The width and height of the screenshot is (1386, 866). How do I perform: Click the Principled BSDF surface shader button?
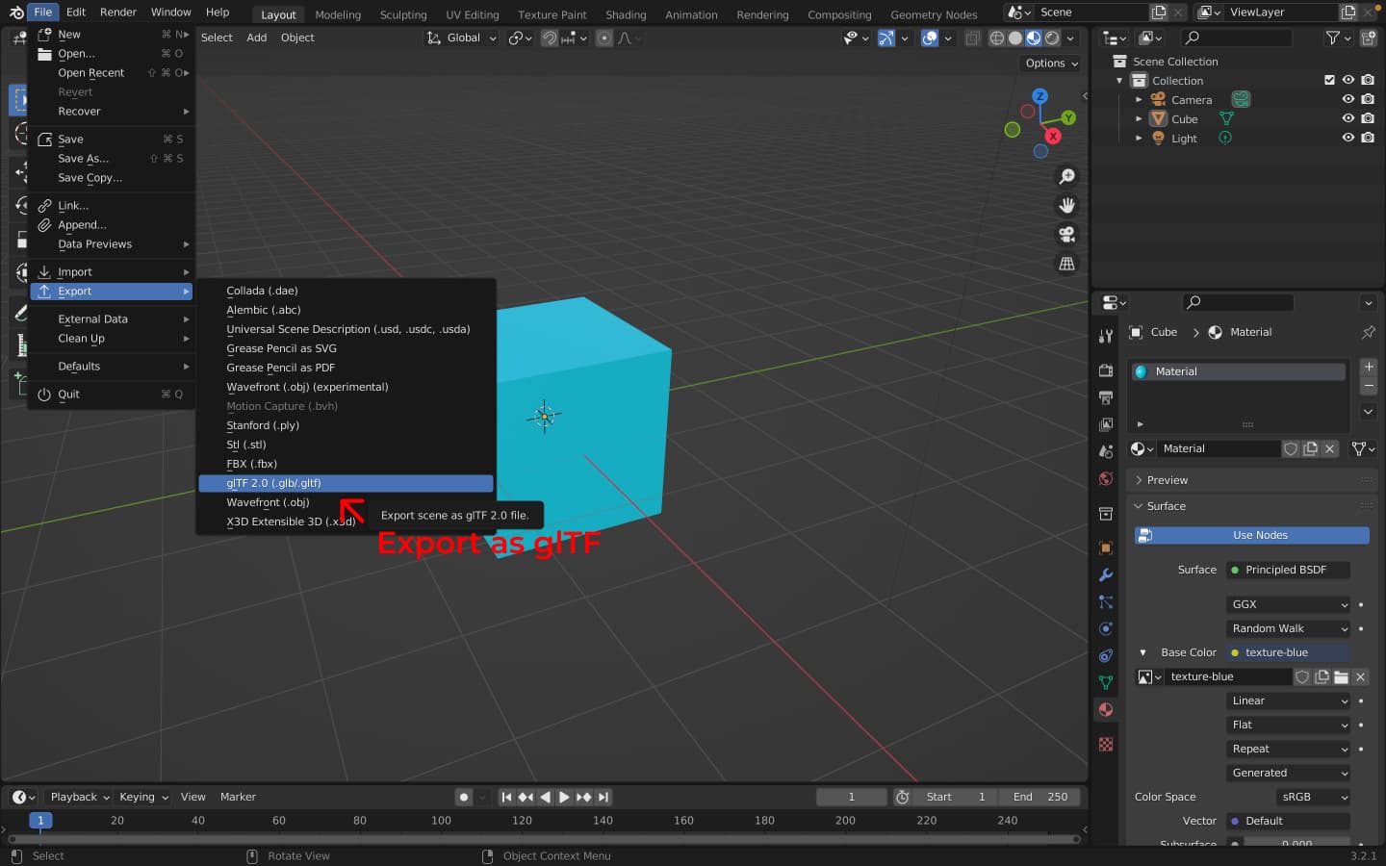point(1288,570)
